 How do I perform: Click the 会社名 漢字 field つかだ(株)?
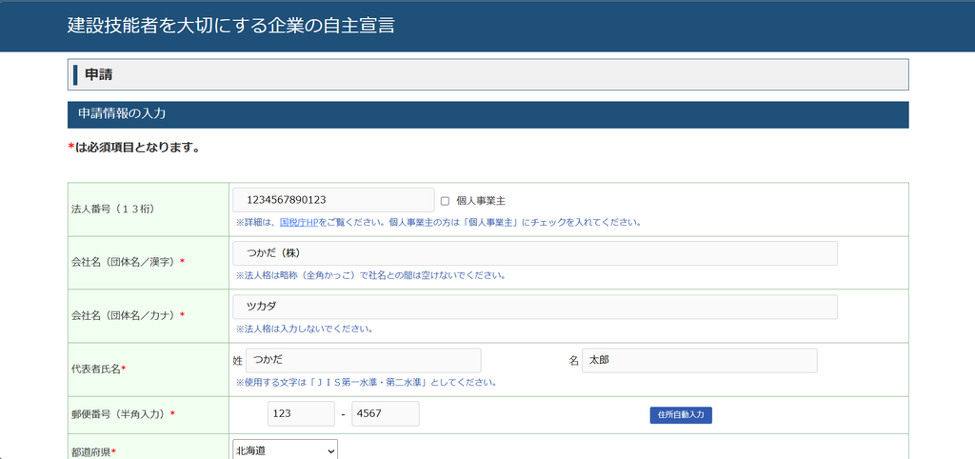pos(535,253)
